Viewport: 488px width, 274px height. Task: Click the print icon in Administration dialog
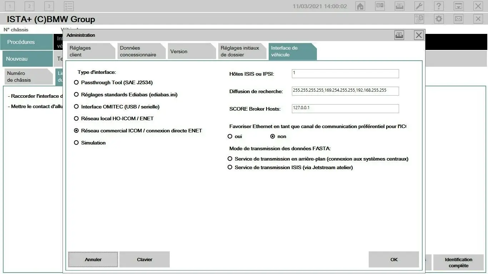point(399,35)
